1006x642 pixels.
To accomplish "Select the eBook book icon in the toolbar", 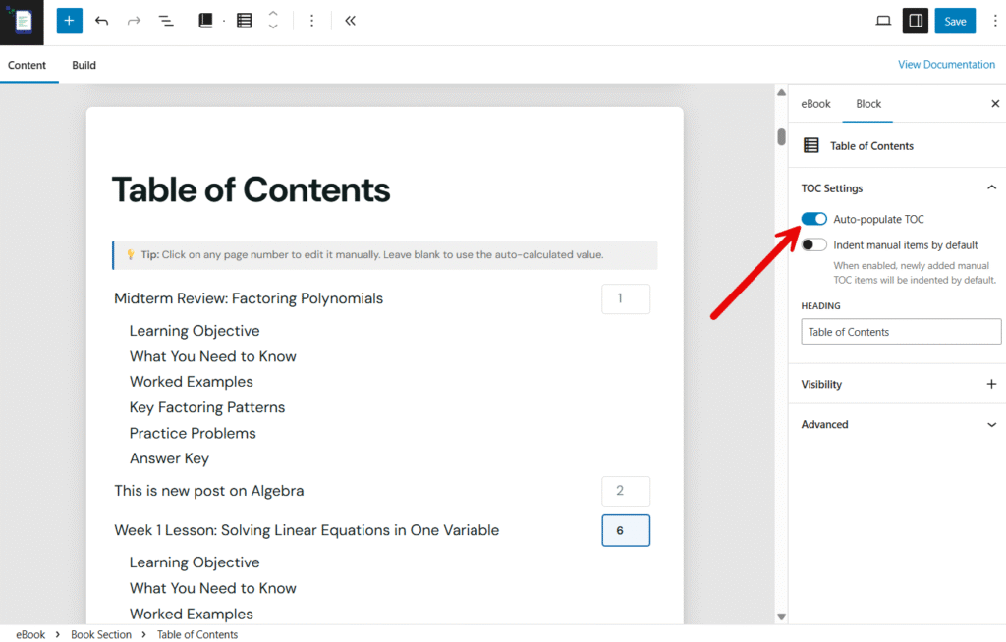I will point(205,20).
